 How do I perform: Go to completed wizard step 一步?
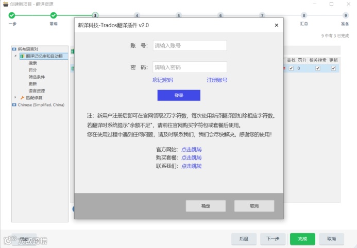point(12,15)
